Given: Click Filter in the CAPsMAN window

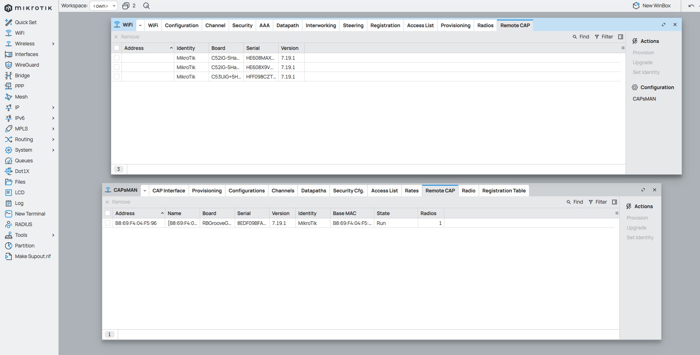Looking at the screenshot, I should [598, 202].
